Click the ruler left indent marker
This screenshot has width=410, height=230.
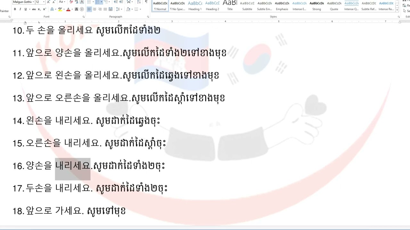tap(25, 23)
